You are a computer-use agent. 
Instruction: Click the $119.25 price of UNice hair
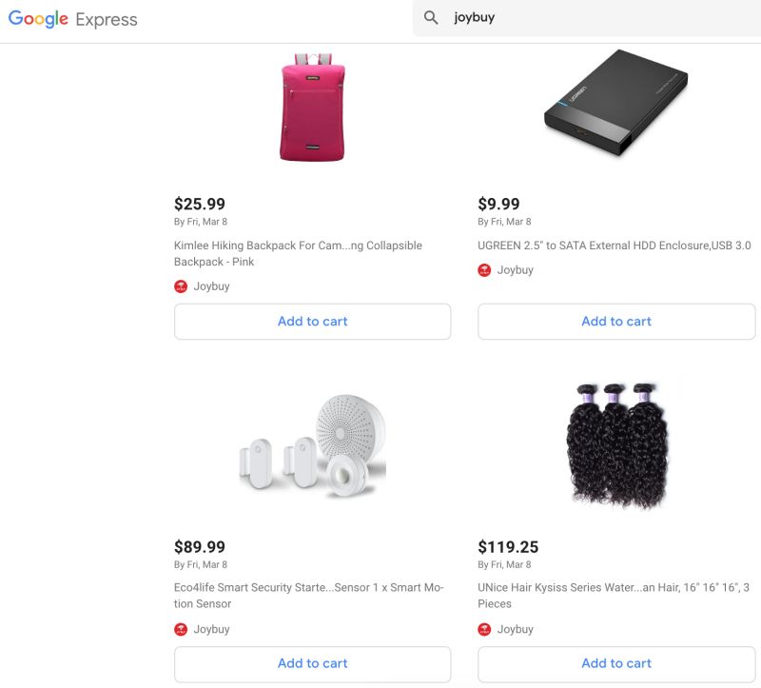pyautogui.click(x=508, y=547)
